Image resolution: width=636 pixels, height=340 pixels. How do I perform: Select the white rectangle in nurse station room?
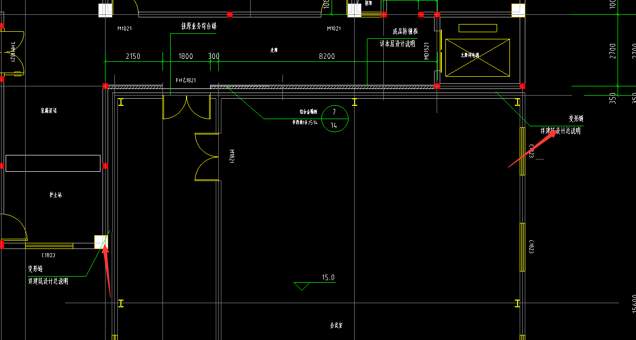coord(52,164)
